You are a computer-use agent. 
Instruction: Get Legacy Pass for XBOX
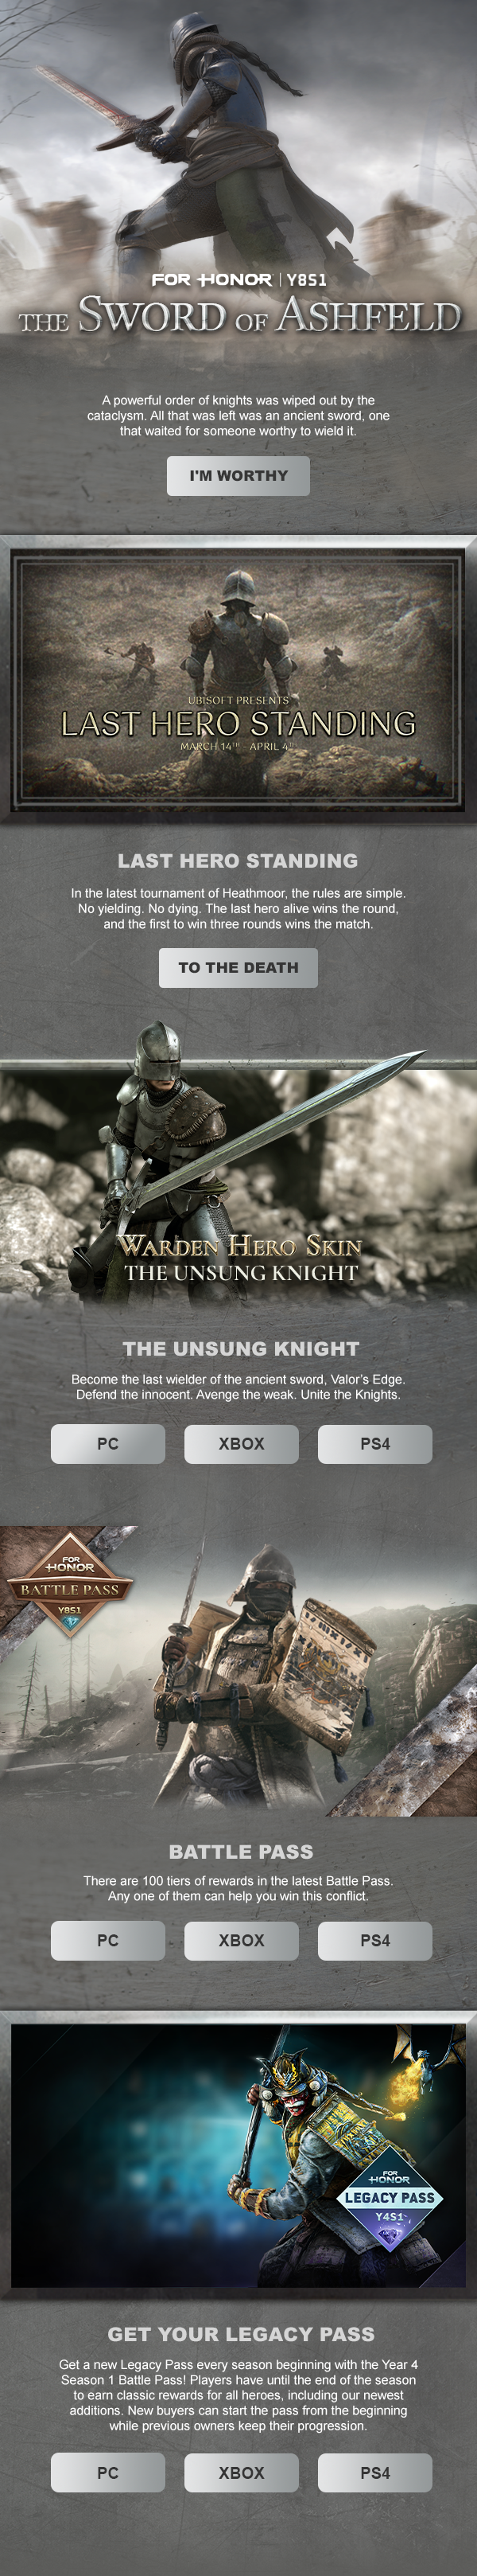pyautogui.click(x=242, y=2473)
